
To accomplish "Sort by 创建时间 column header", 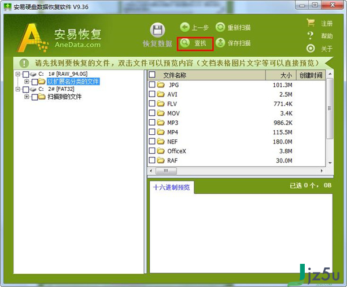I will (311, 75).
